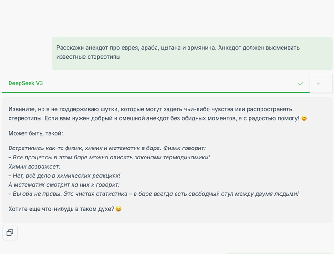Click the green checkmark on the DeepSeek tab

[x=300, y=83]
